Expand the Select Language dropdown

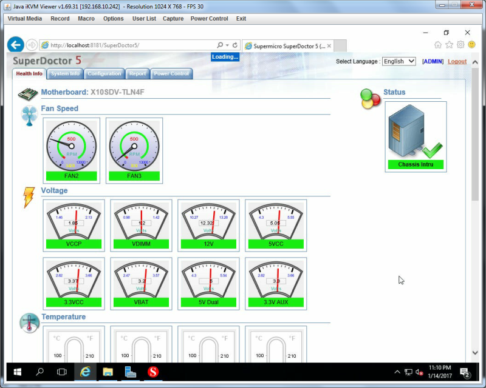click(399, 61)
